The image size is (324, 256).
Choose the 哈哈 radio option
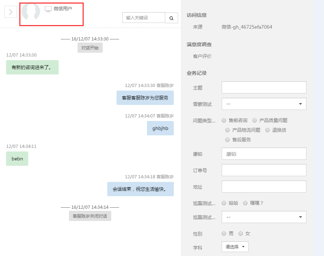pyautogui.click(x=224, y=203)
